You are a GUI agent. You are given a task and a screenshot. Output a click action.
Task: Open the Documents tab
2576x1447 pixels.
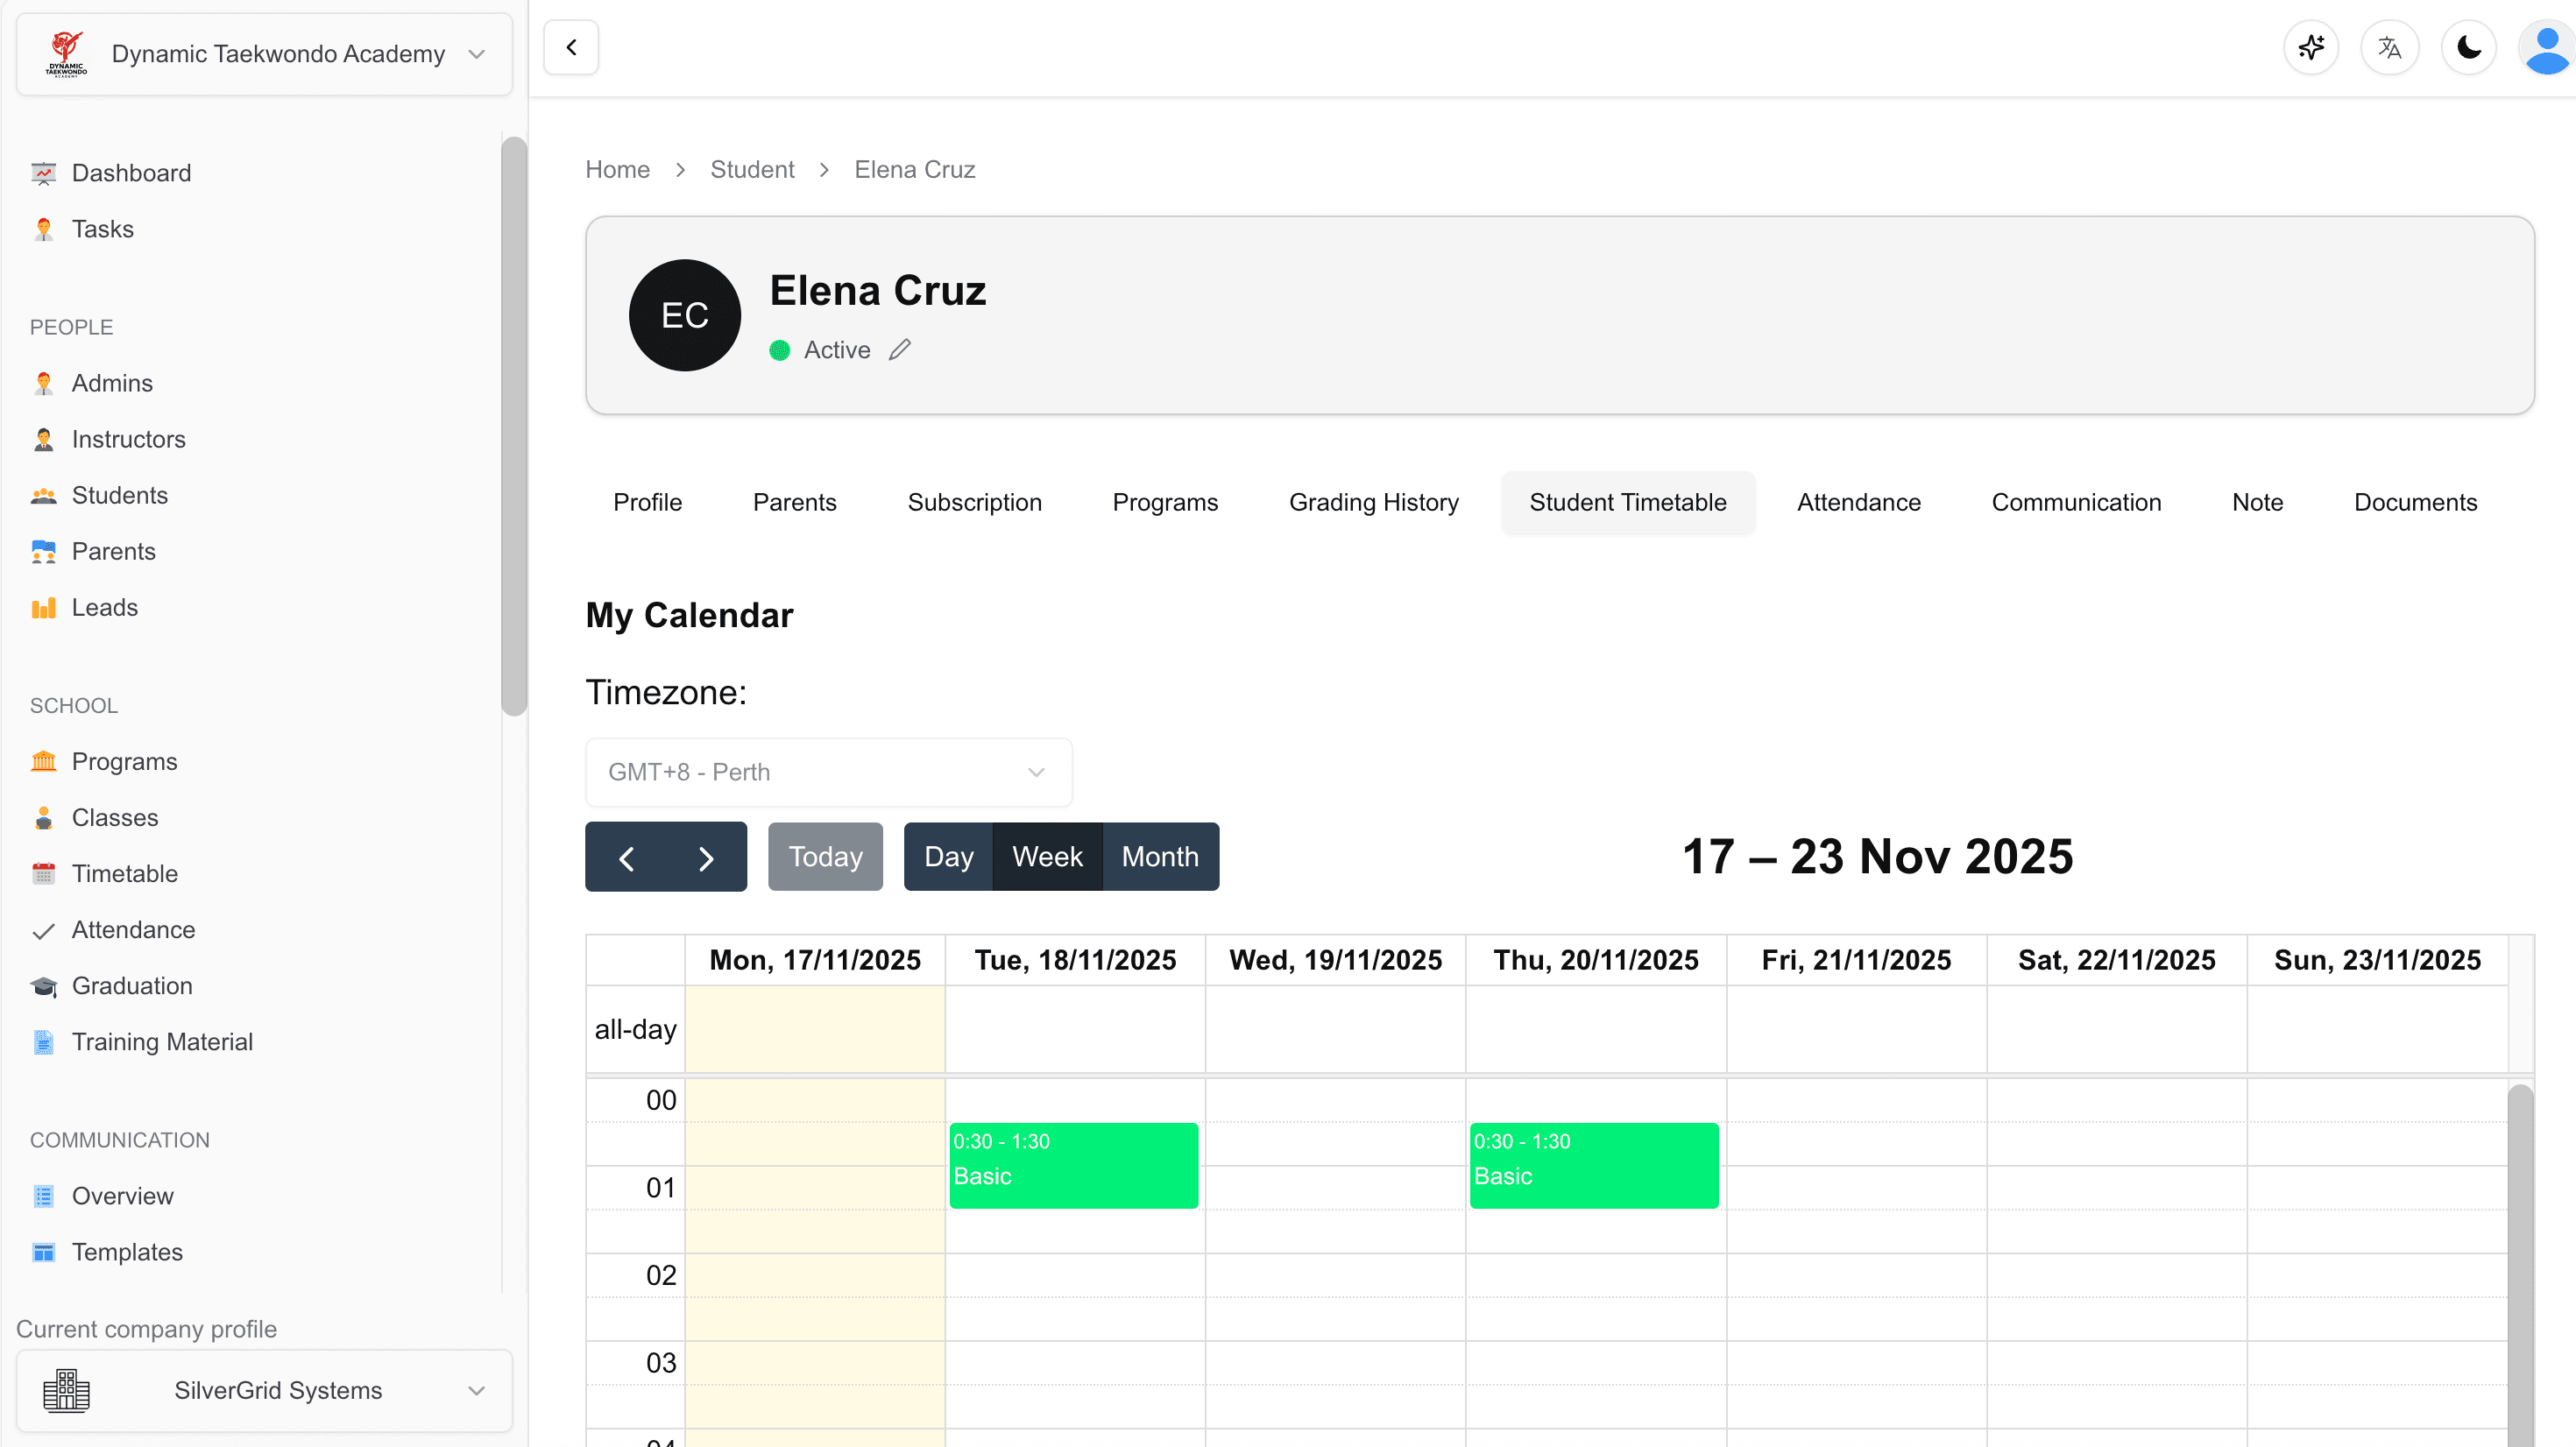point(2415,503)
